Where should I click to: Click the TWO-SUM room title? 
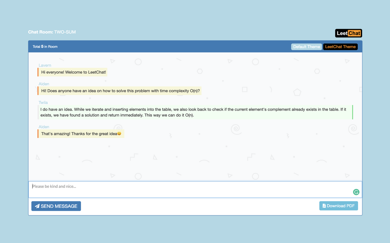65,32
